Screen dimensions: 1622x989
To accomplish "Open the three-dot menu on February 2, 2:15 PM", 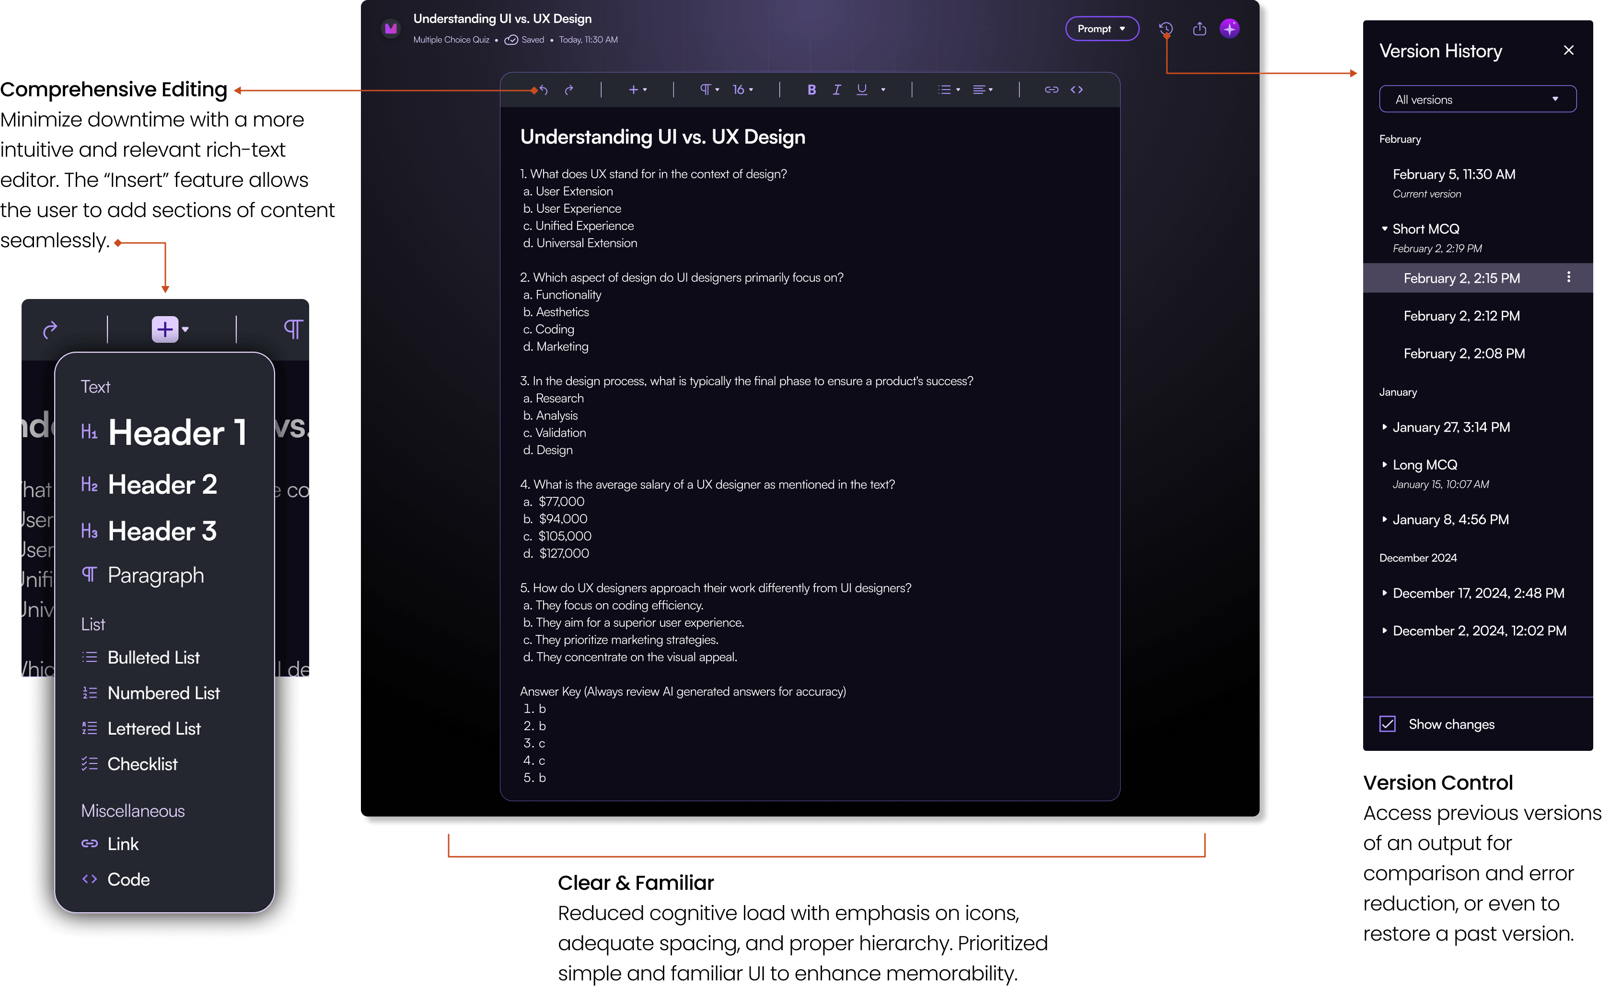I will [1569, 278].
